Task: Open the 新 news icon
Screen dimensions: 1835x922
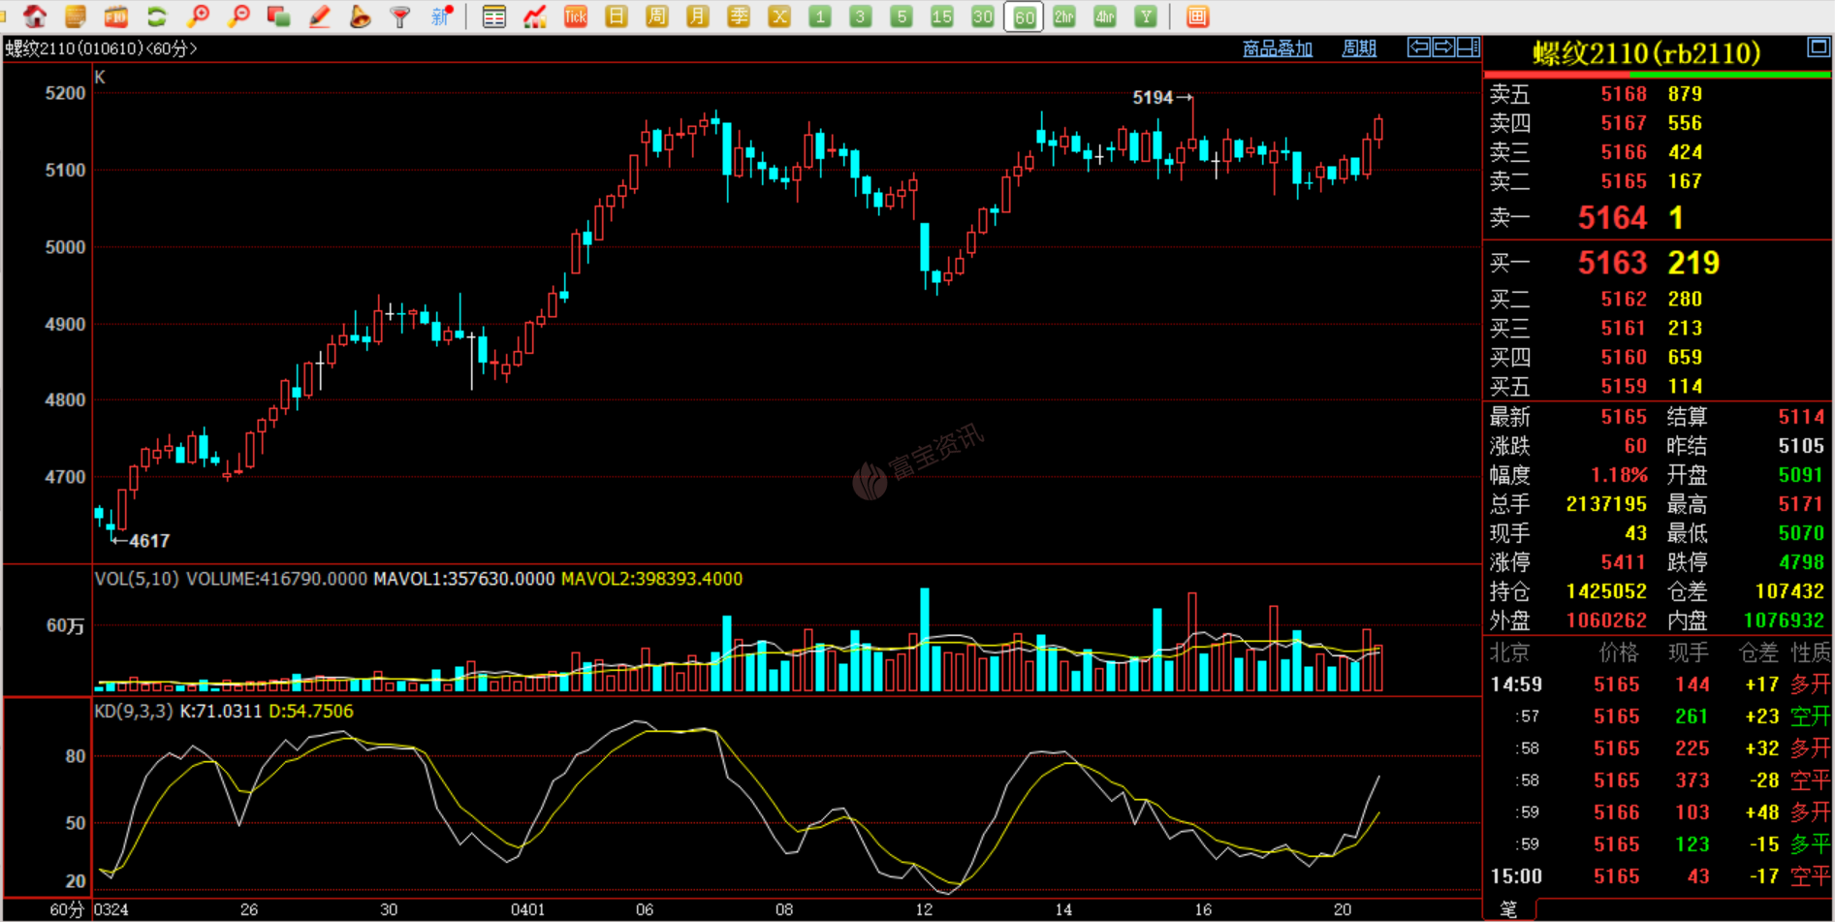Action: click(442, 16)
